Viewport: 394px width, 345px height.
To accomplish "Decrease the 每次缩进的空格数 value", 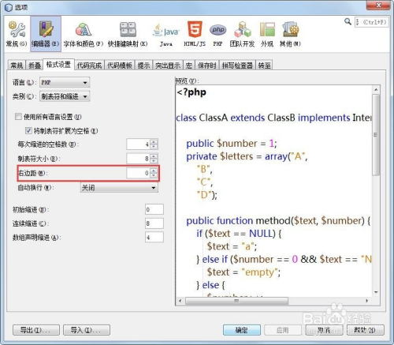I will tap(154, 147).
